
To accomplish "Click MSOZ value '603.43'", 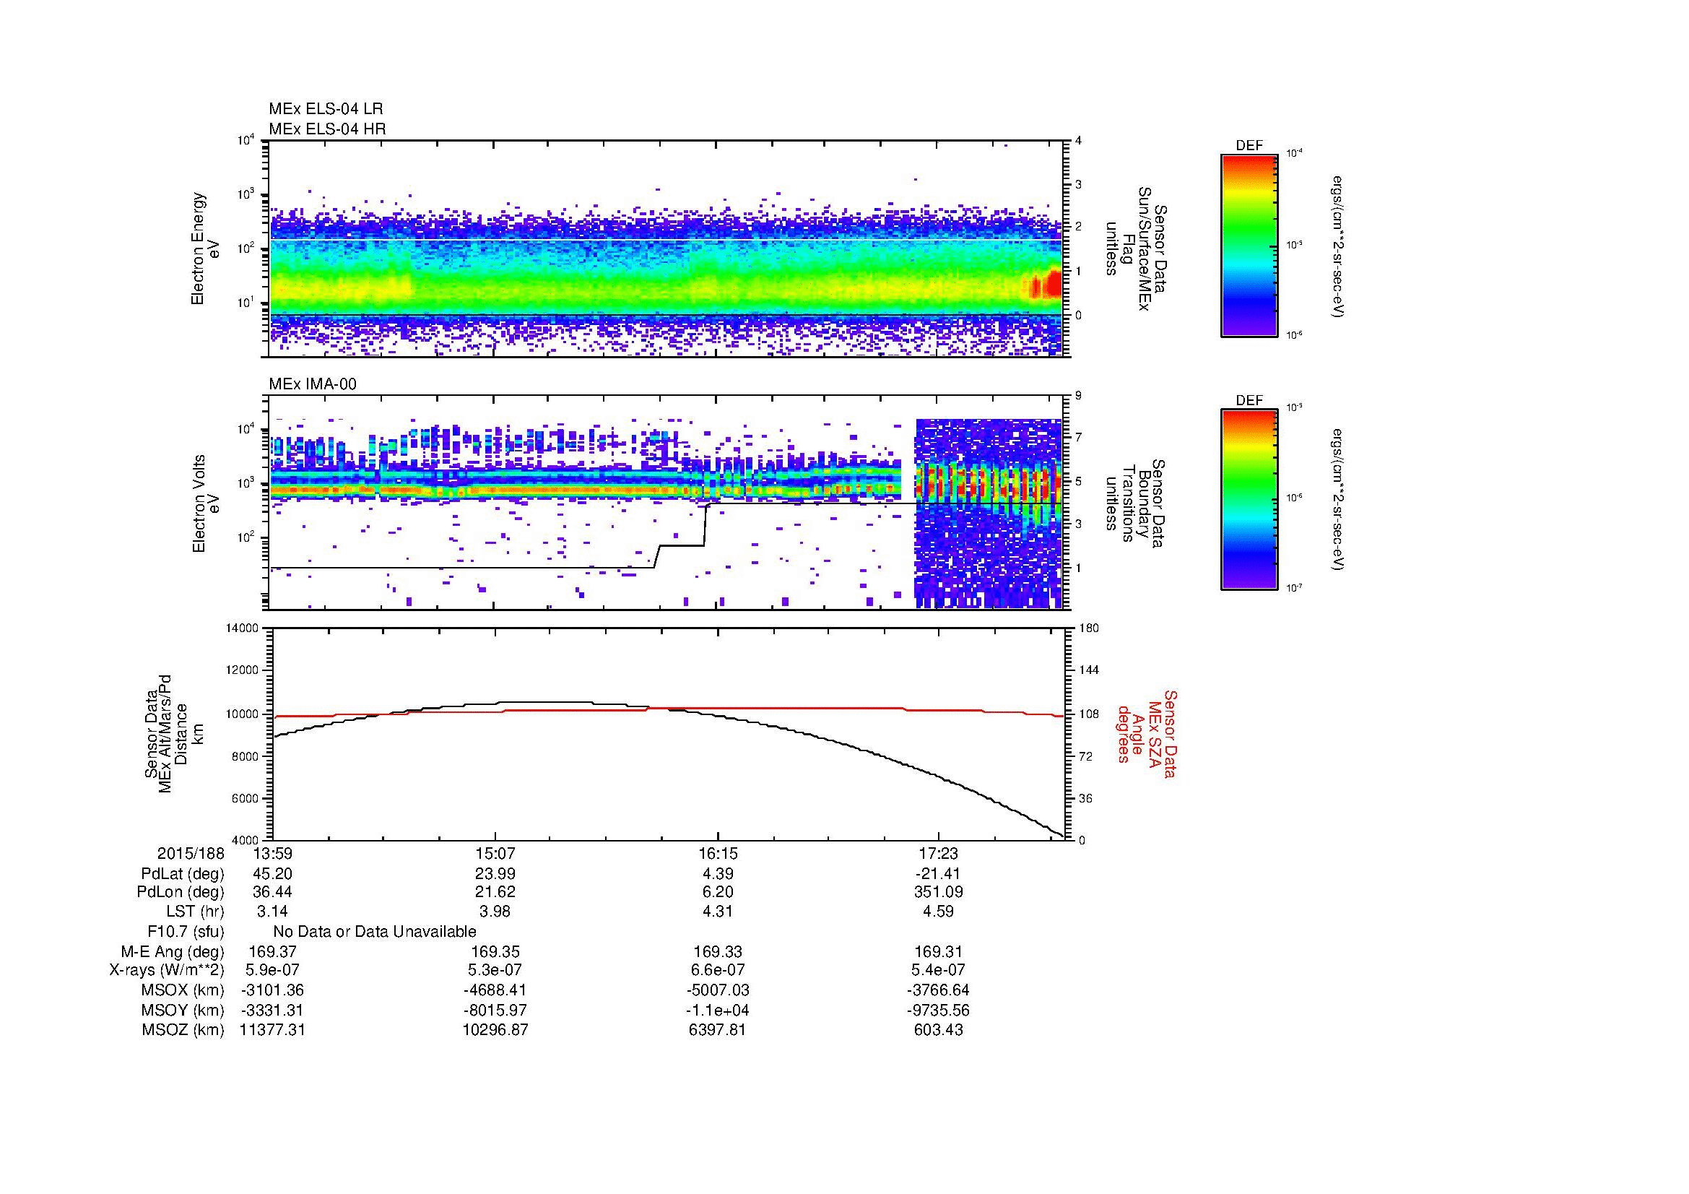I will click(x=939, y=1030).
